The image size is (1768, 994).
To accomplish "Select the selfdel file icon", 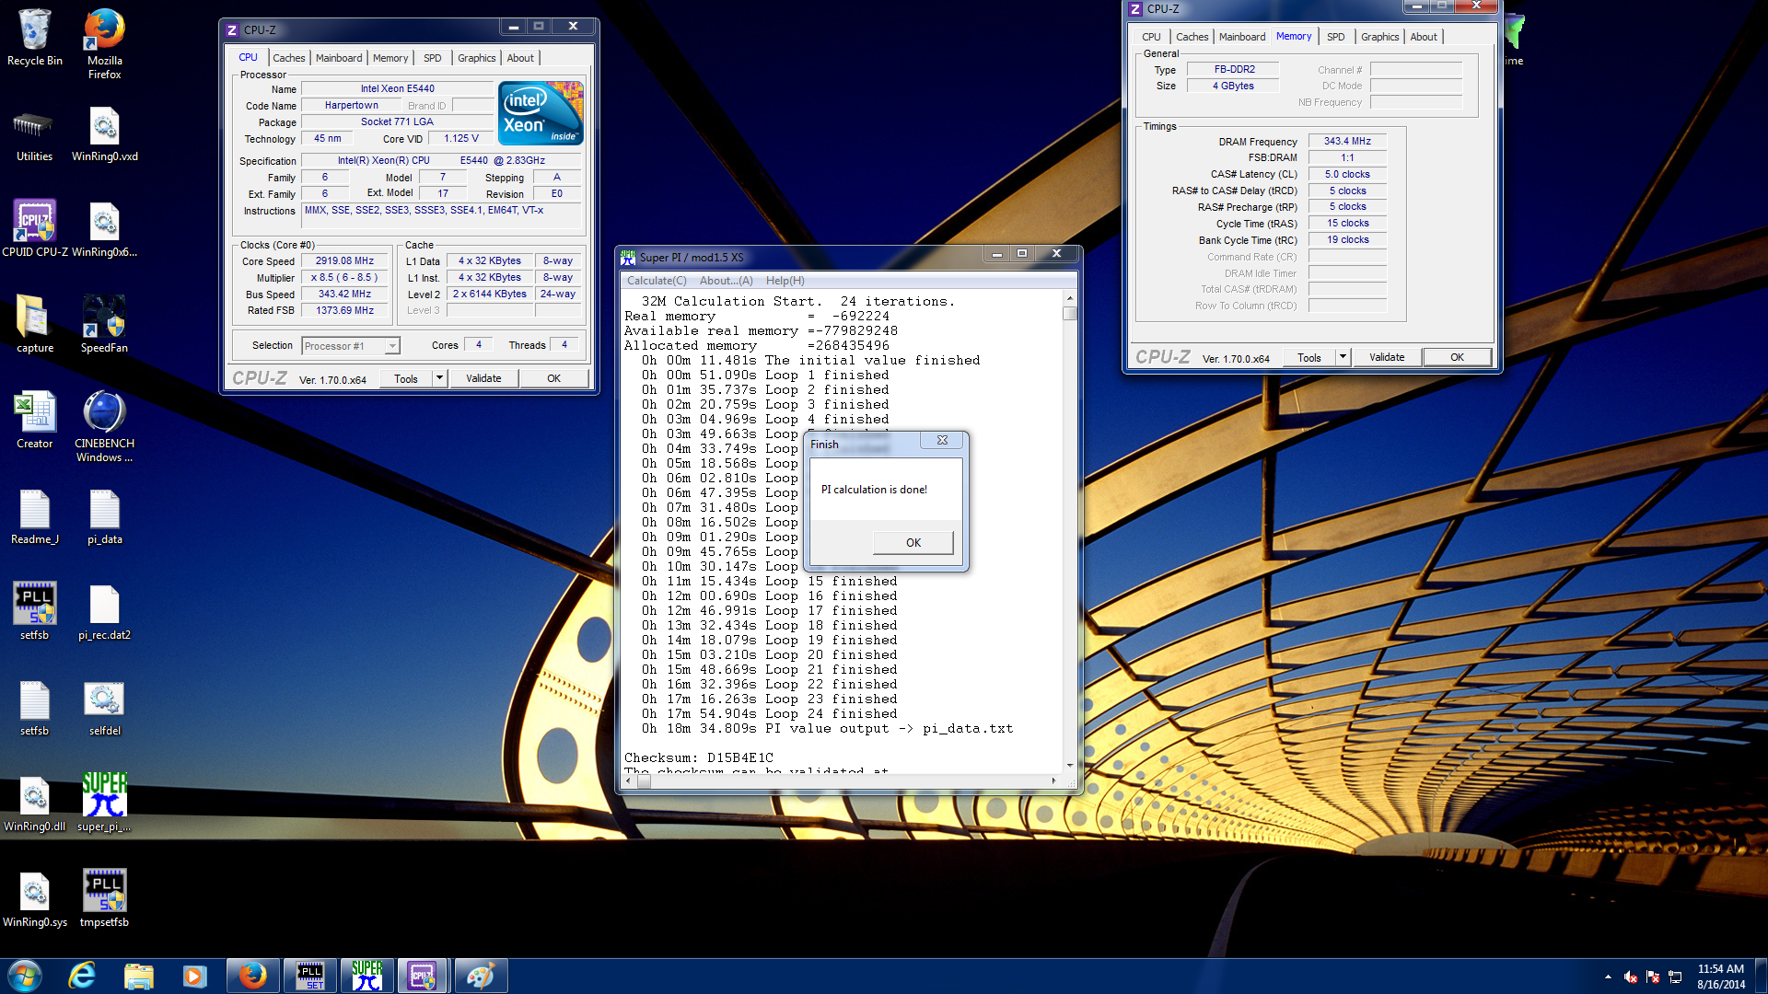I will point(104,708).
